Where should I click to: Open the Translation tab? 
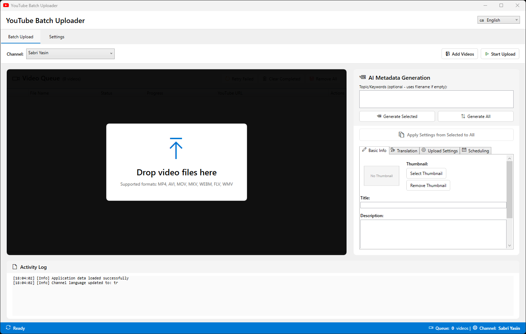tap(404, 151)
